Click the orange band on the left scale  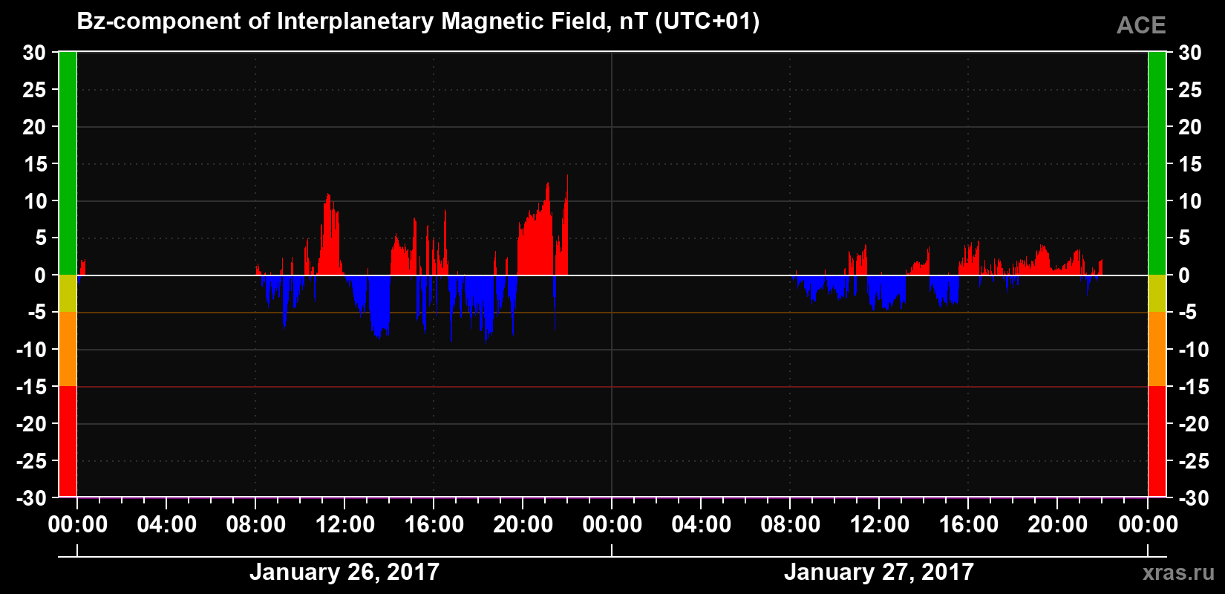(68, 349)
